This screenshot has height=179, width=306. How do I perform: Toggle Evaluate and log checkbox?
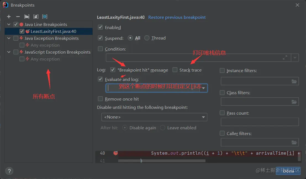pos(100,79)
